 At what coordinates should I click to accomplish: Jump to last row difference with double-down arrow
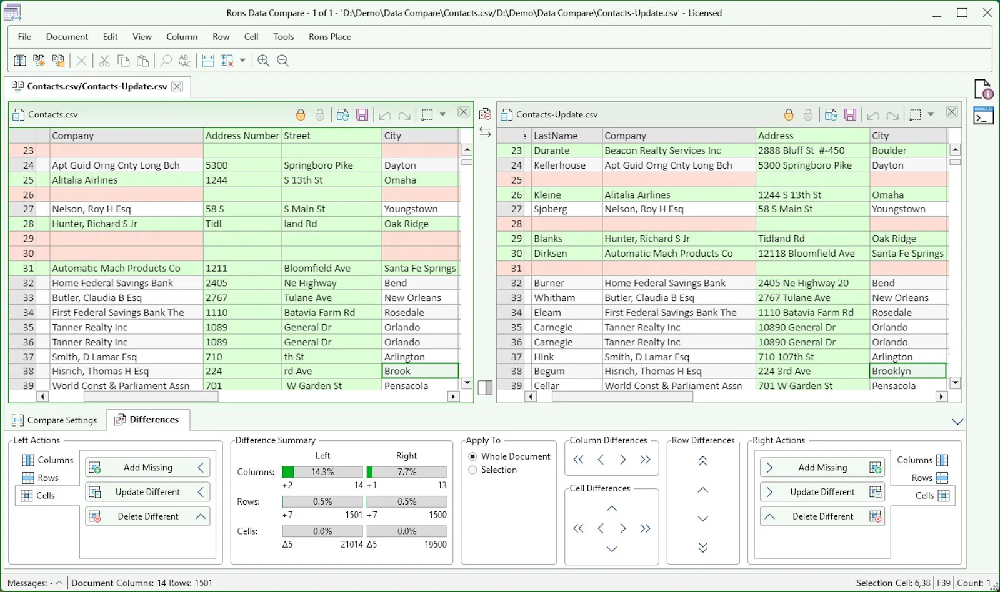tap(703, 548)
